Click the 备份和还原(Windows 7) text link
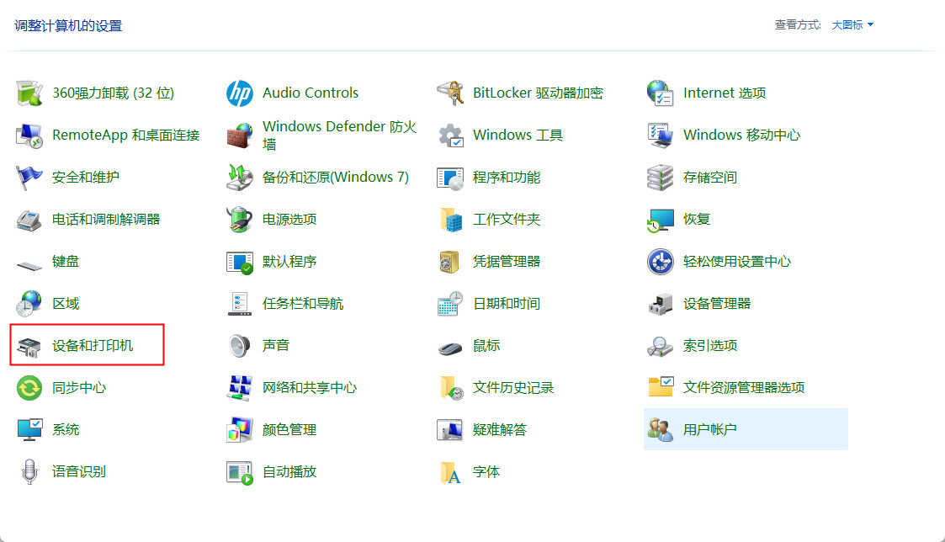 [x=335, y=178]
